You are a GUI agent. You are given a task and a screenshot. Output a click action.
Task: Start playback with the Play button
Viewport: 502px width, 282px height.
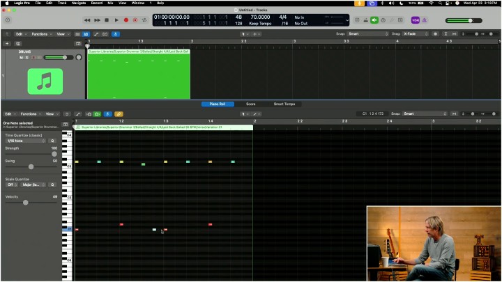coord(116,20)
